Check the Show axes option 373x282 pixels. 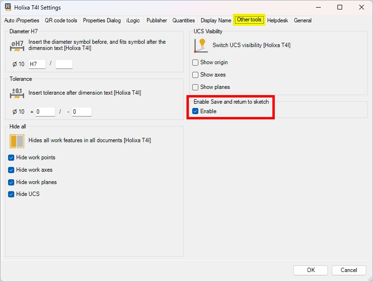click(196, 75)
